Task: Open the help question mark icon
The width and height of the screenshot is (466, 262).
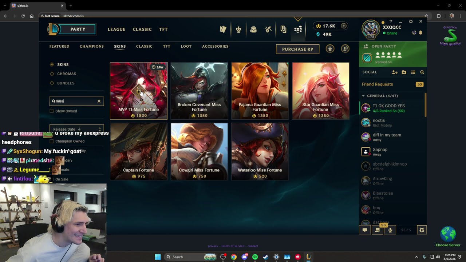Action: 391,22
